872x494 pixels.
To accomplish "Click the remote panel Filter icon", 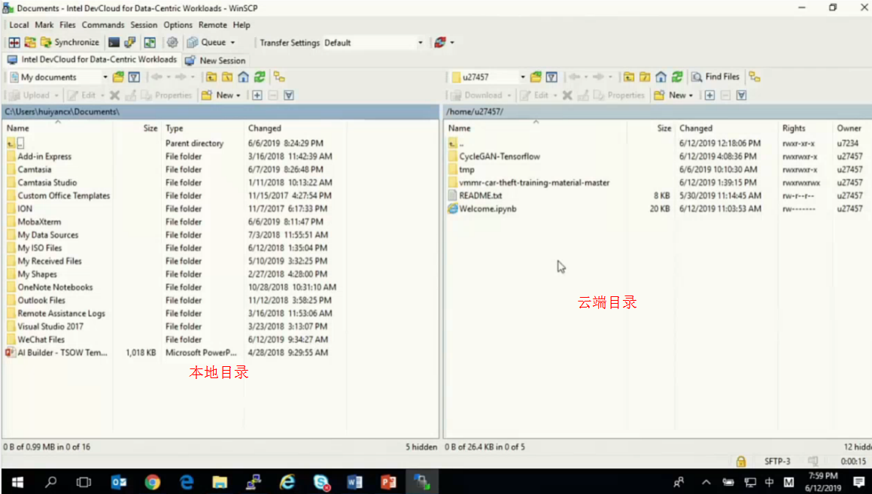I will tap(551, 77).
